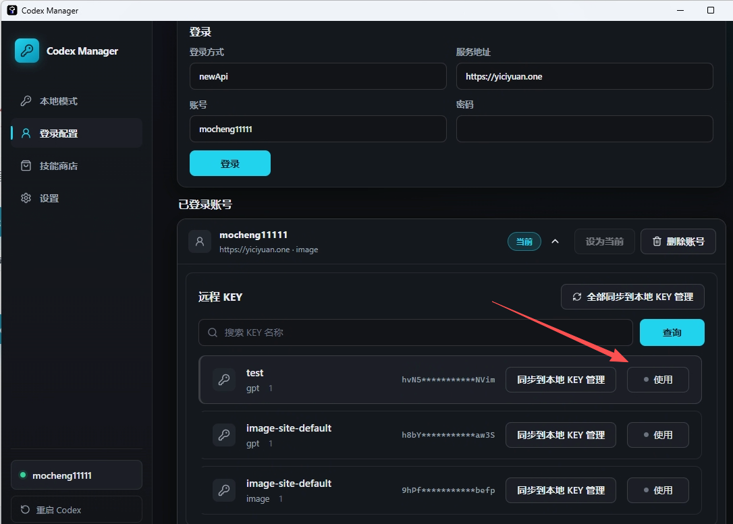Click the key icon of the test row
Screen dimensions: 733x524
(x=224, y=380)
